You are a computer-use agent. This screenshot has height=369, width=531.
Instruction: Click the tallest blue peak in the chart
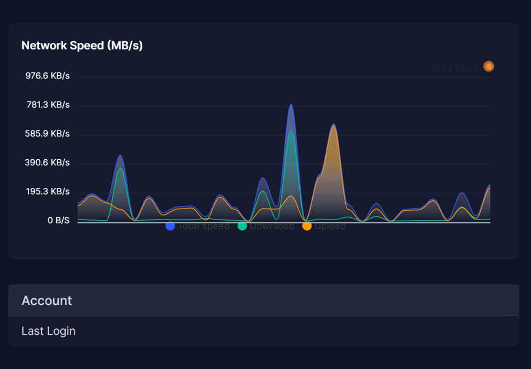pyautogui.click(x=291, y=106)
